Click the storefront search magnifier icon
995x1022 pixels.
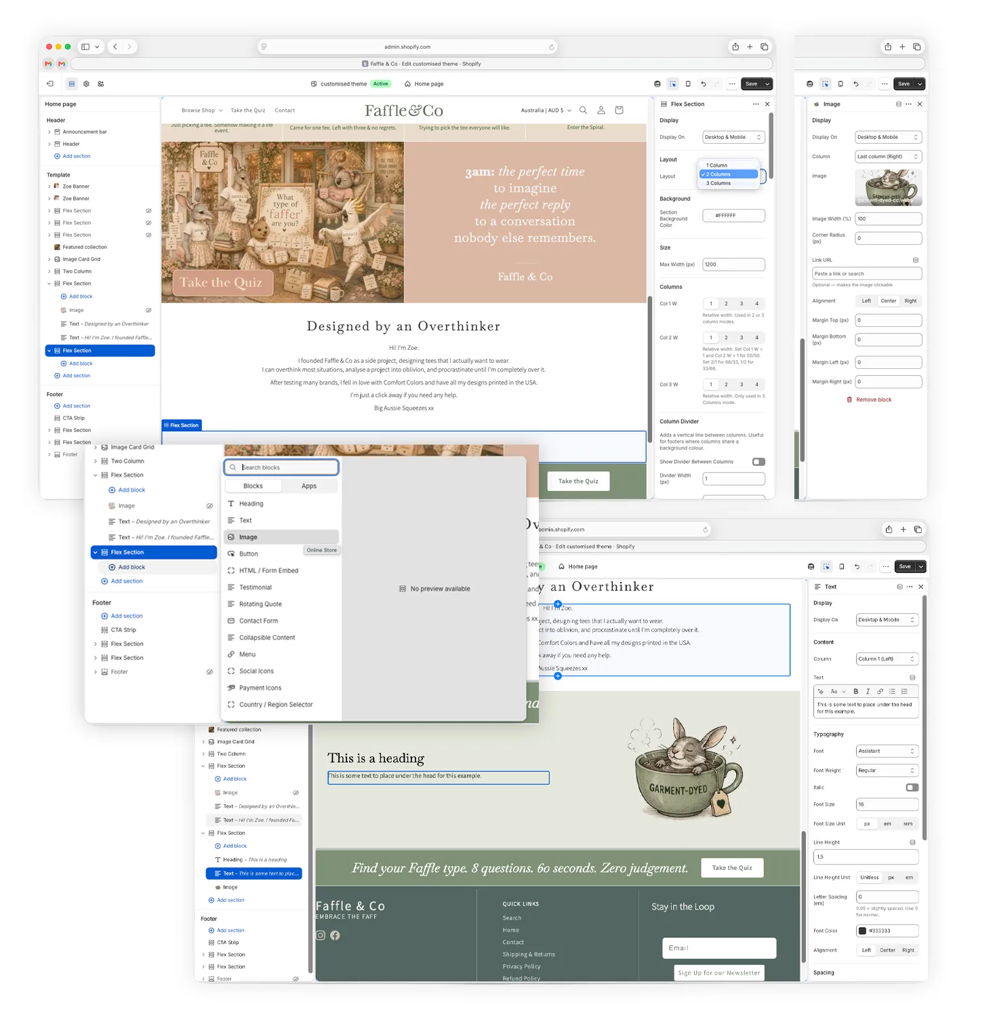click(x=583, y=110)
